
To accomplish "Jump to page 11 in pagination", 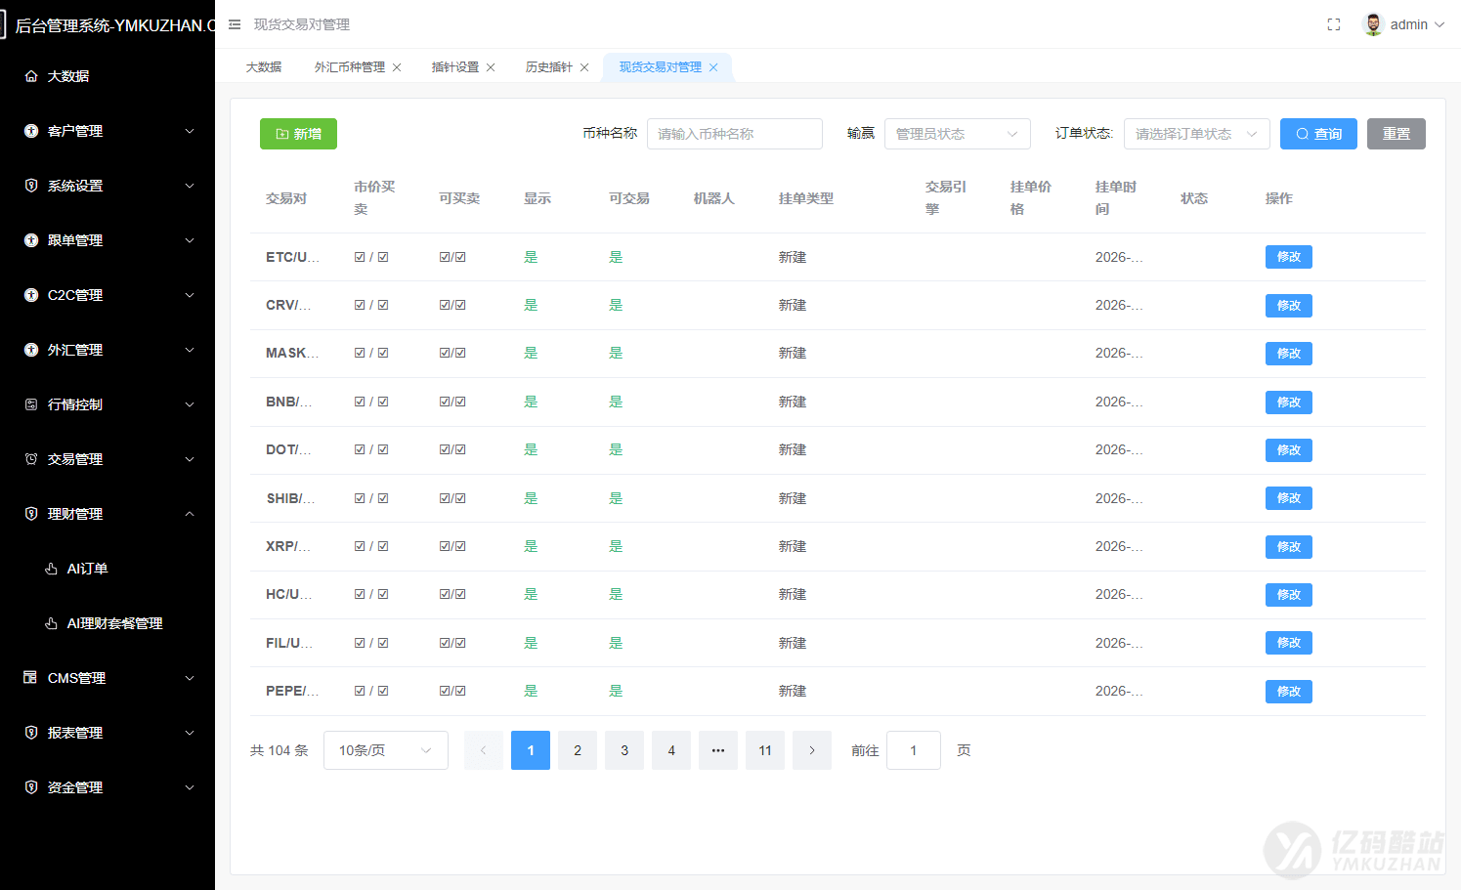I will pyautogui.click(x=765, y=750).
